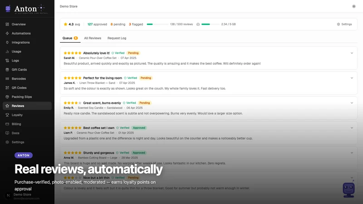This screenshot has width=363, height=204.
Task: Open review Settings in the stats bar
Action: 344,24
